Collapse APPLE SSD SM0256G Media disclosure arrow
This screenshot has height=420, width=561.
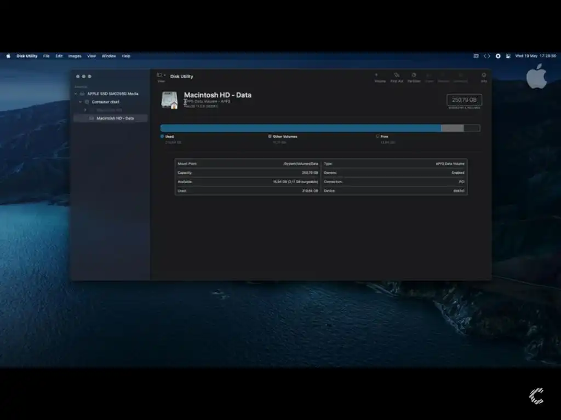(x=76, y=94)
